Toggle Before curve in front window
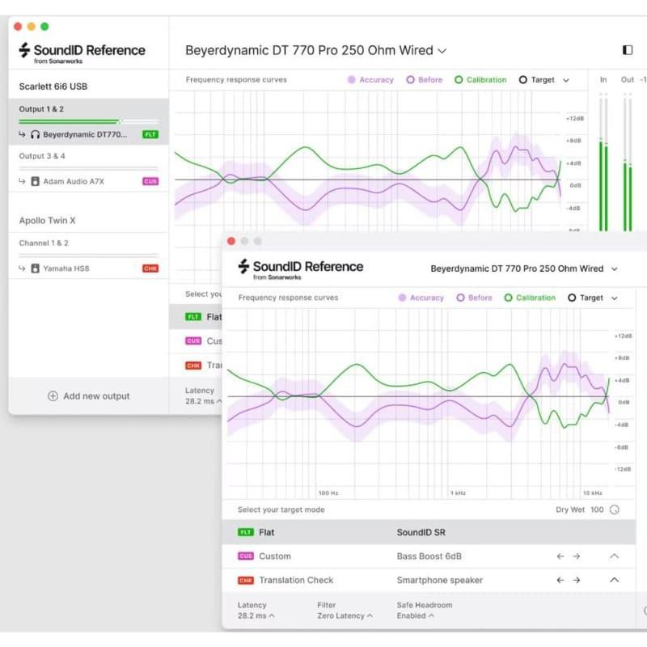This screenshot has height=647, width=647. click(x=475, y=298)
